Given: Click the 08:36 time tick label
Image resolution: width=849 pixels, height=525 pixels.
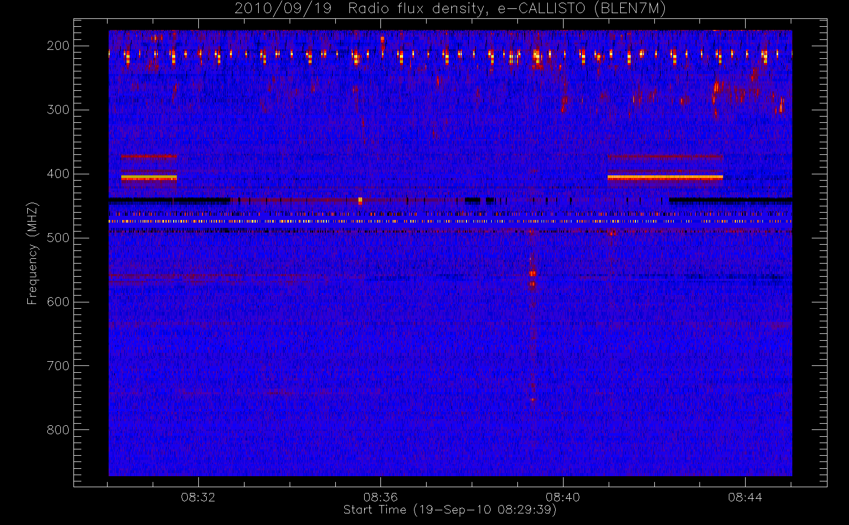Looking at the screenshot, I should [x=380, y=497].
